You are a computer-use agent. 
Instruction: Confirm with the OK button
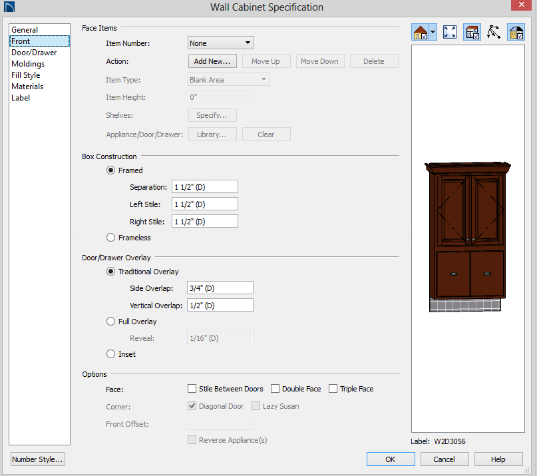[391, 459]
